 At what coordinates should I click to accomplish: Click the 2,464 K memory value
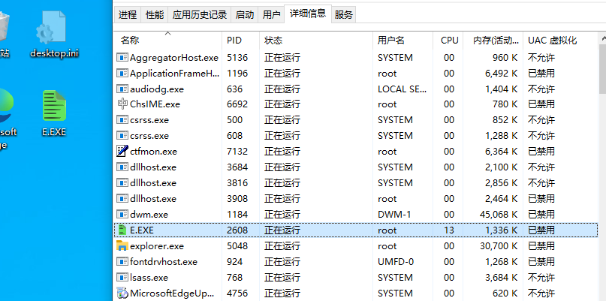[x=502, y=199]
